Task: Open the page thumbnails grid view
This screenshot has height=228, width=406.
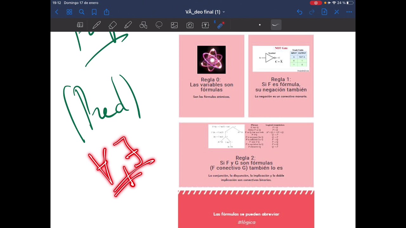Action: click(69, 12)
